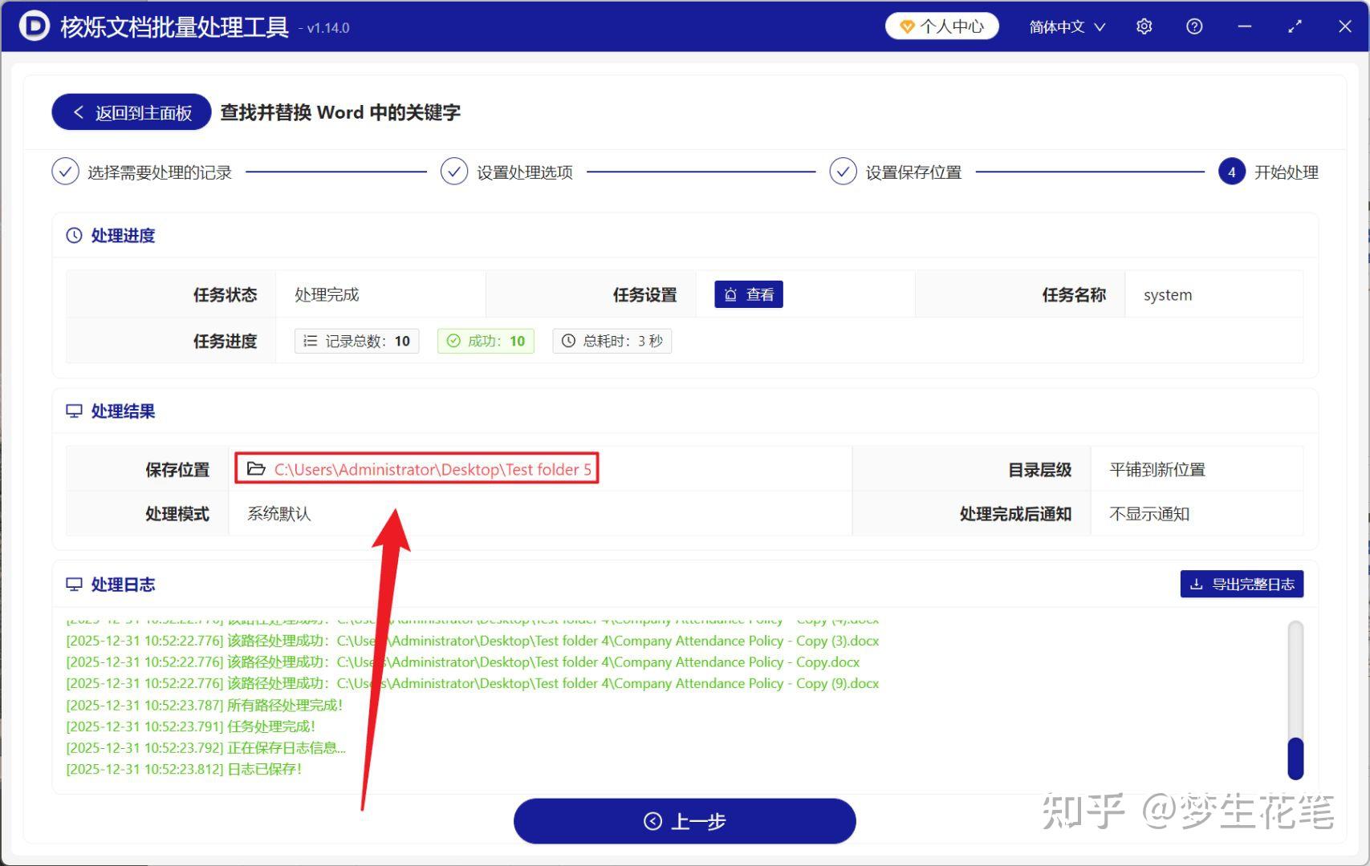Image resolution: width=1370 pixels, height=866 pixels.
Task: Select step 4 开始处理
Action: tap(1269, 172)
